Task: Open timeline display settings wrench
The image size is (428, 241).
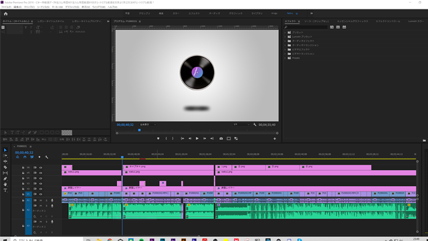Action: (x=47, y=157)
